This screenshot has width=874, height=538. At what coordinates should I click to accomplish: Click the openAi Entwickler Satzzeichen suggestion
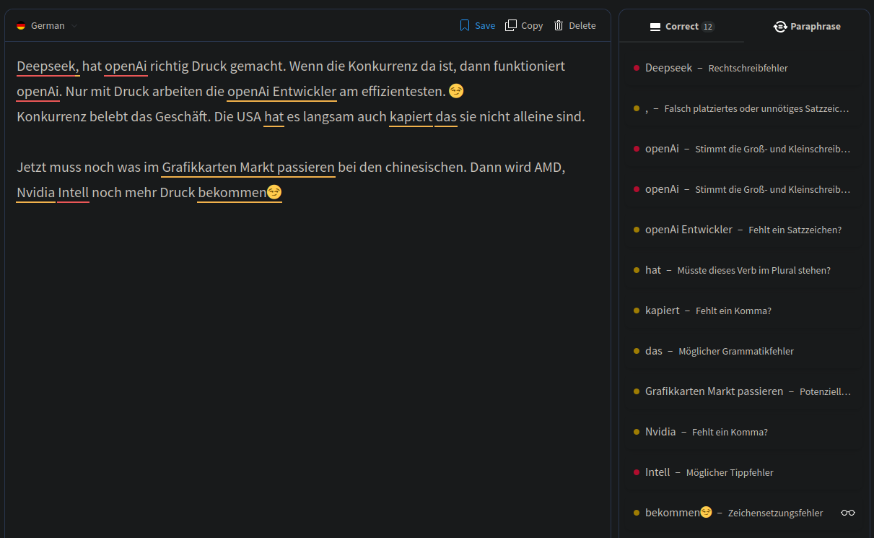tap(744, 230)
